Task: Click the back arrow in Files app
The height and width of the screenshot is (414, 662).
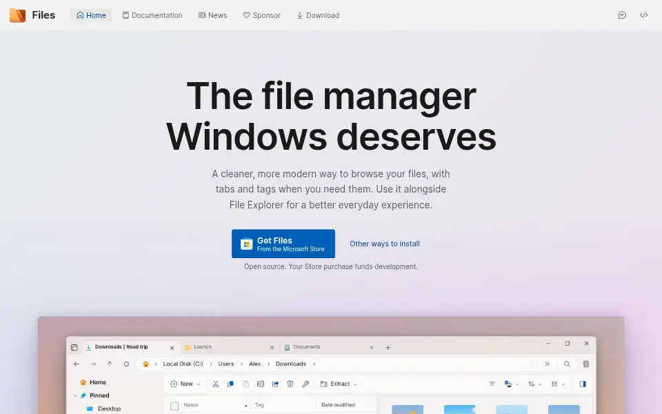Action: tap(77, 364)
